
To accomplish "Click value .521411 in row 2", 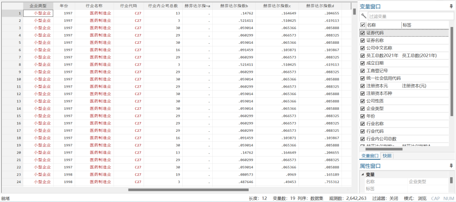I will click(234, 21).
